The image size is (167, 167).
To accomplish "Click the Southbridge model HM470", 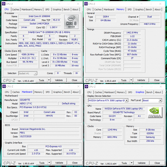I will 49,116.
